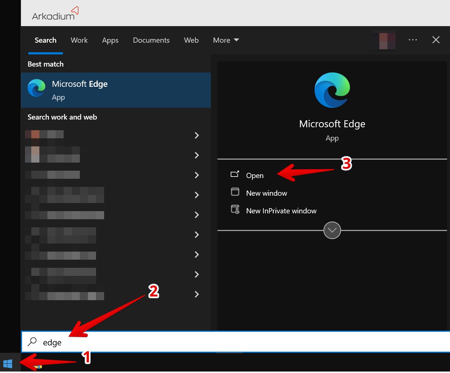Click the Search work and web heading
This screenshot has width=450, height=373.
[x=62, y=117]
